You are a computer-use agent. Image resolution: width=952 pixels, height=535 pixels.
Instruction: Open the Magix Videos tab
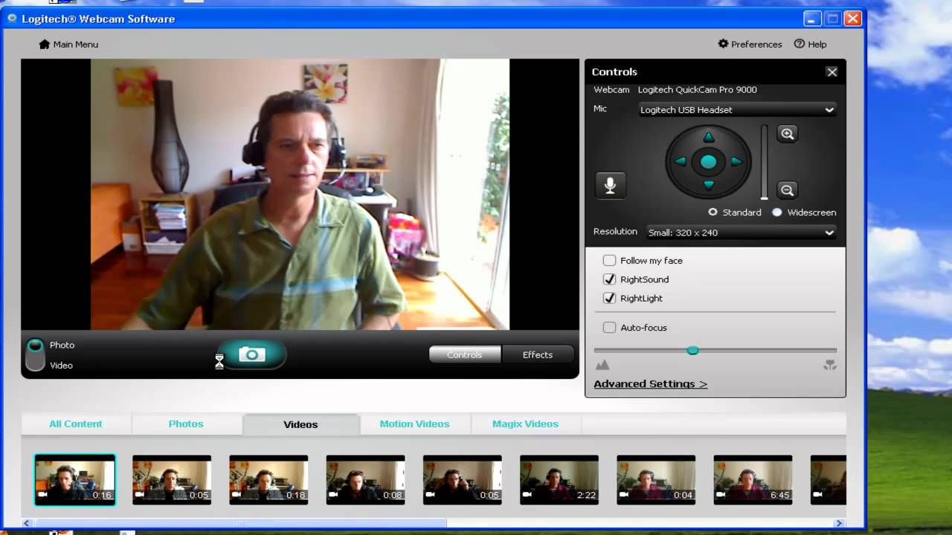525,424
